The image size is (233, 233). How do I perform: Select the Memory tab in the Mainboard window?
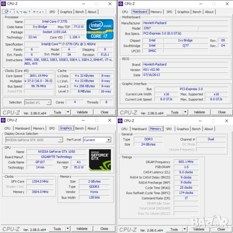[156, 12]
